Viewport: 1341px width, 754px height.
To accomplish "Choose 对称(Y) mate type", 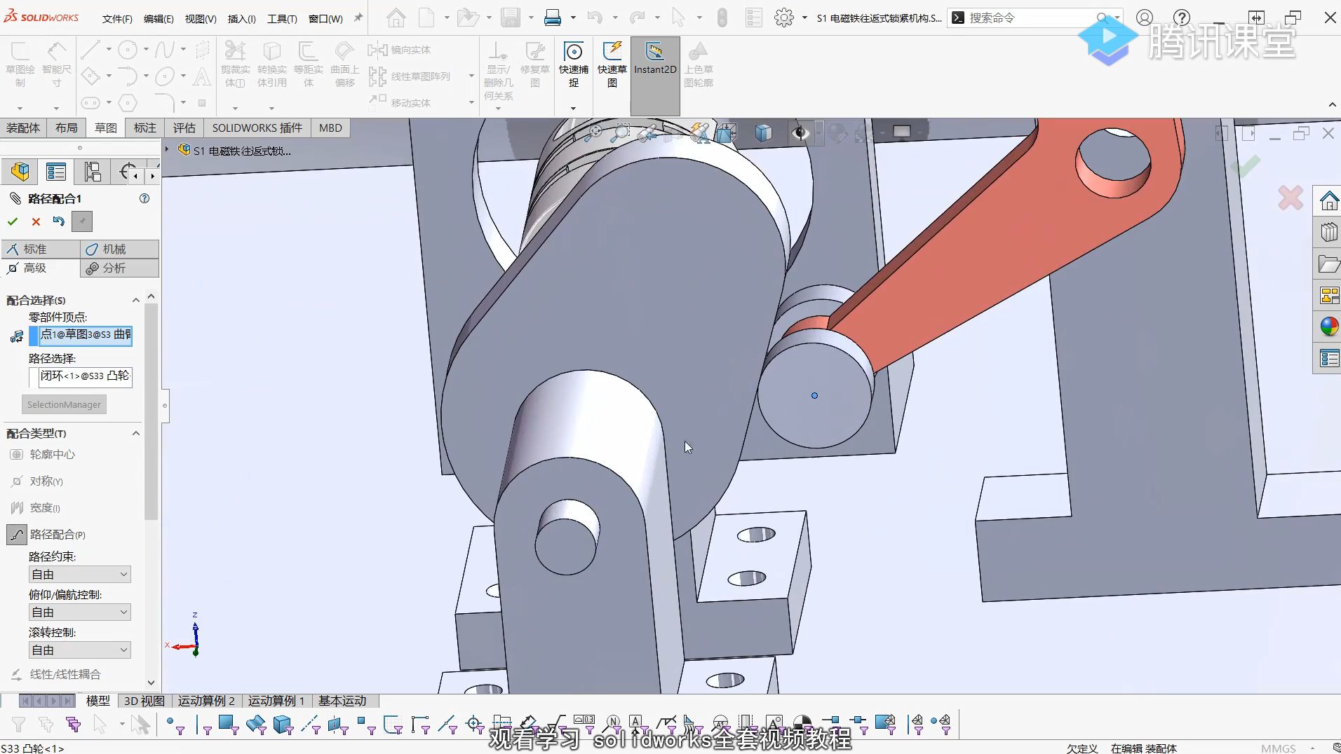I will [37, 481].
